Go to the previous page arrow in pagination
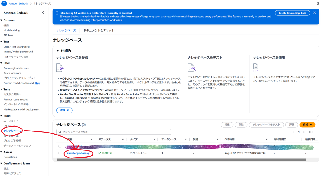This screenshot has height=177, width=322. tap(294, 132)
